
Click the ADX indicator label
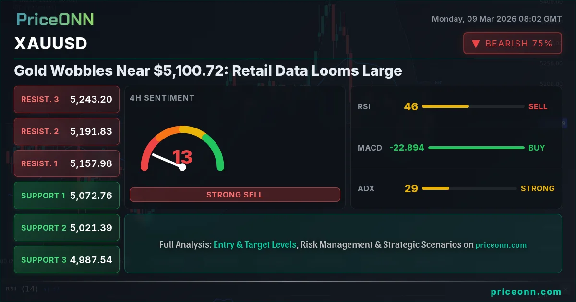[366, 188]
